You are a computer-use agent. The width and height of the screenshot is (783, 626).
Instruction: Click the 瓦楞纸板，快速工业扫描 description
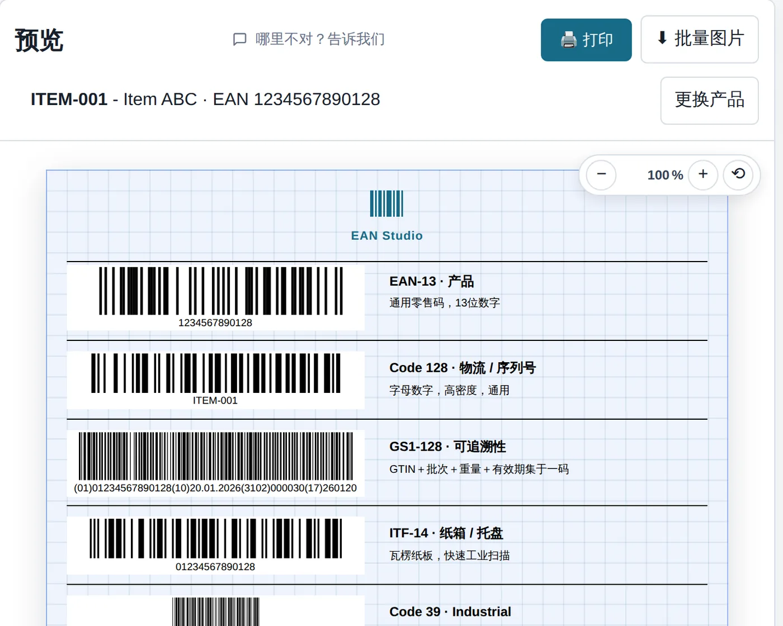tap(450, 556)
